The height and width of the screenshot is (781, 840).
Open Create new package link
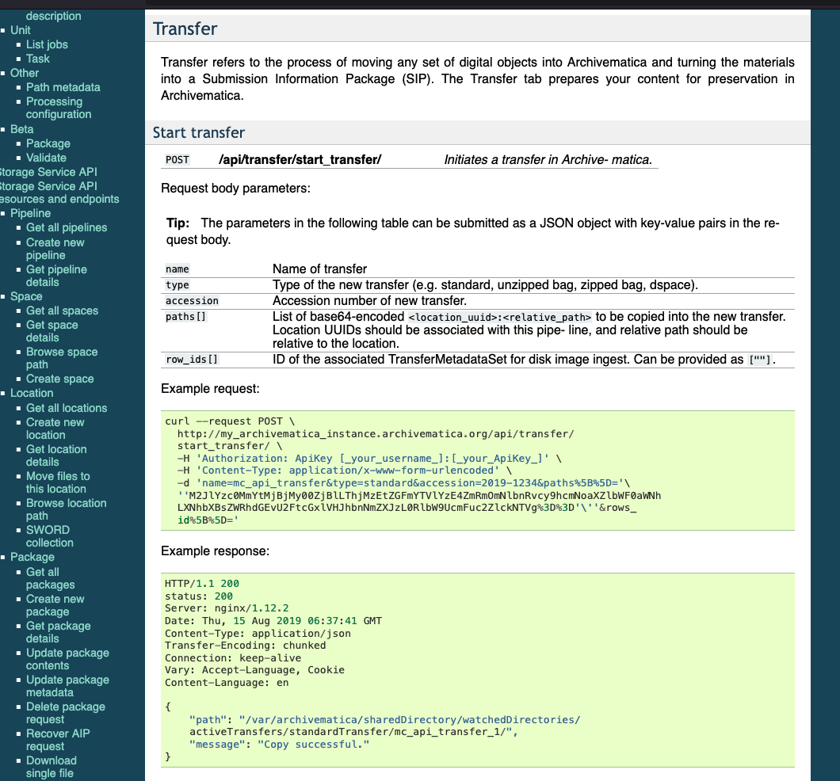click(x=55, y=605)
